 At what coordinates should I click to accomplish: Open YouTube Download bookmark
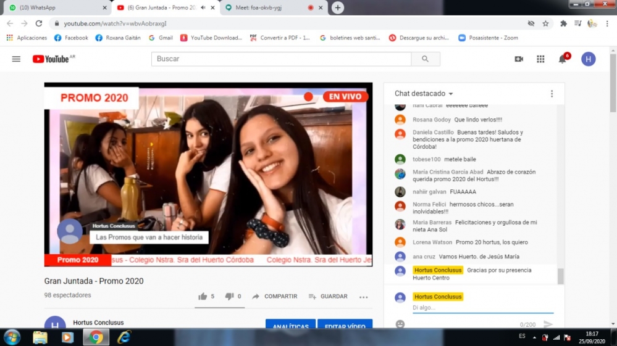pos(211,38)
